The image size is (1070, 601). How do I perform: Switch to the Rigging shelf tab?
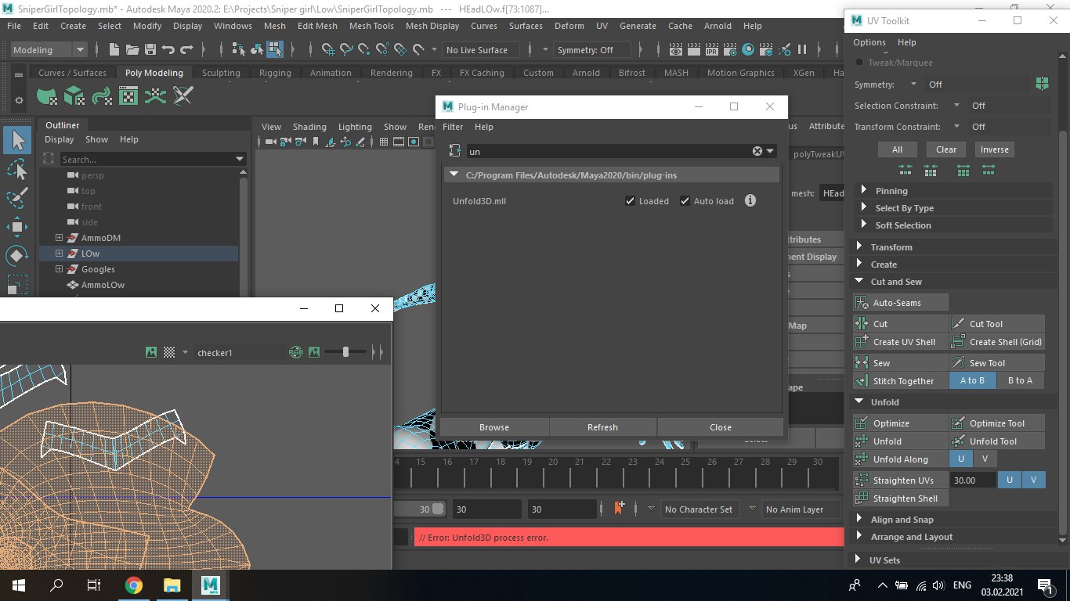275,73
